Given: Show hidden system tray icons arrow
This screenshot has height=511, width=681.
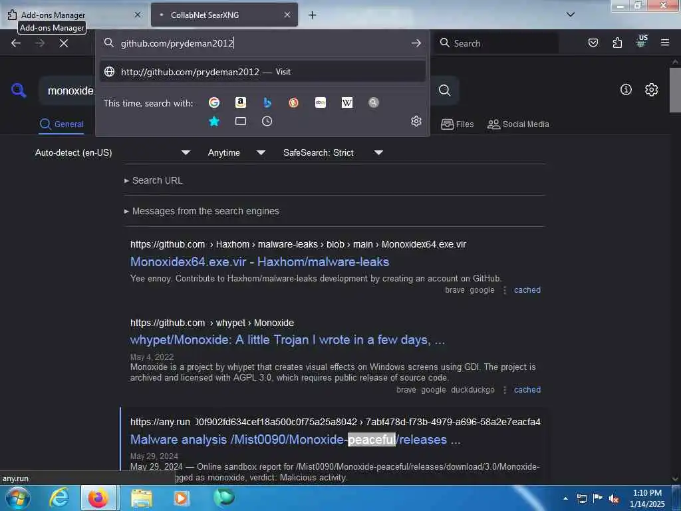Looking at the screenshot, I should 565,498.
